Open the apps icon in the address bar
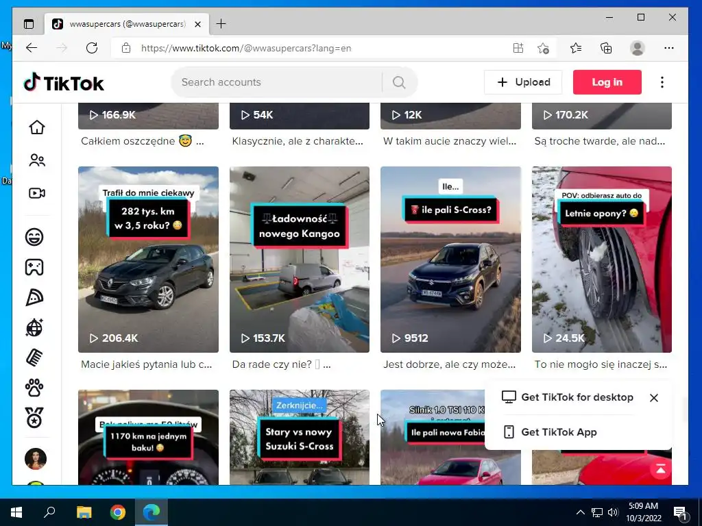Screen dimensions: 702x526 coord(518,48)
